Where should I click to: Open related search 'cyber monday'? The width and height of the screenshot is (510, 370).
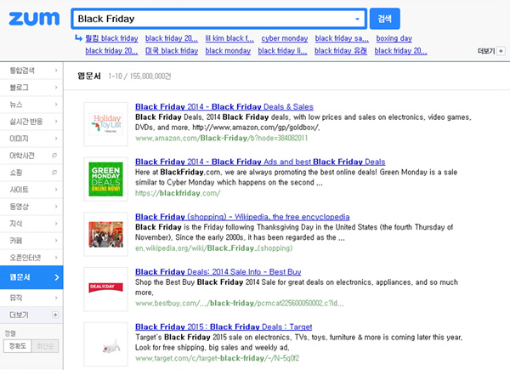tap(285, 38)
